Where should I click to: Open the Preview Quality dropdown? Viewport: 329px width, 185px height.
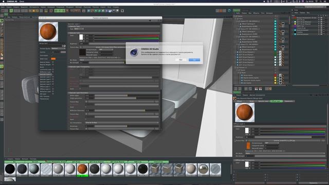coord(58,48)
